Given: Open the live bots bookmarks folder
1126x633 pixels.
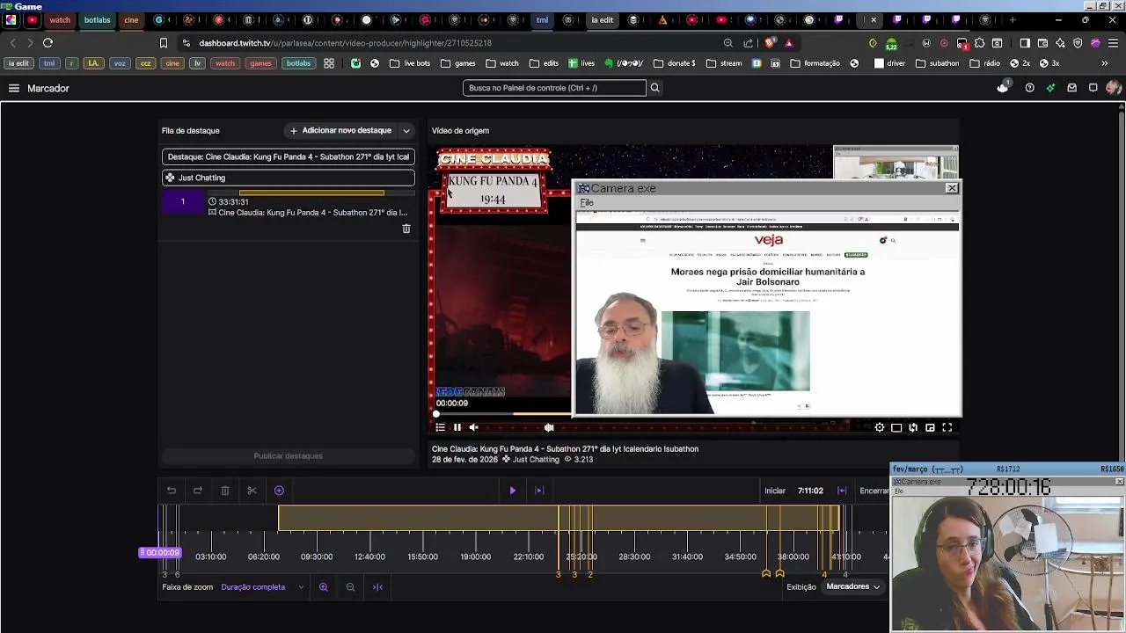Looking at the screenshot, I should (410, 63).
